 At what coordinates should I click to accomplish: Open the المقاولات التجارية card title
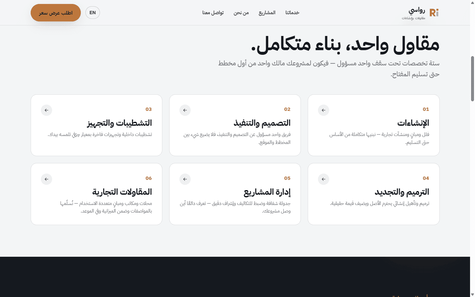coord(122,192)
